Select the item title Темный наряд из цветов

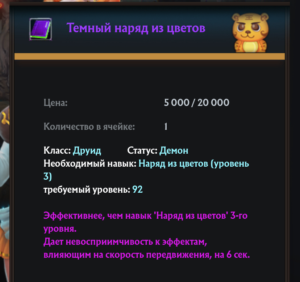(136, 28)
